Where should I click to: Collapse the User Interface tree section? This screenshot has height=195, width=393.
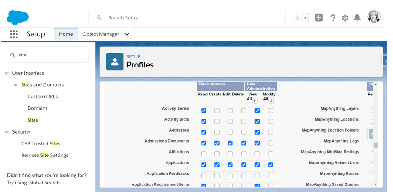tap(6, 73)
